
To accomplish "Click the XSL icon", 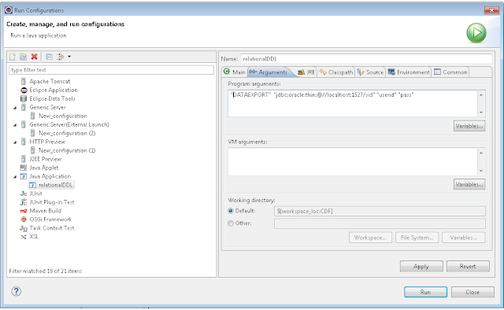I will (x=24, y=237).
